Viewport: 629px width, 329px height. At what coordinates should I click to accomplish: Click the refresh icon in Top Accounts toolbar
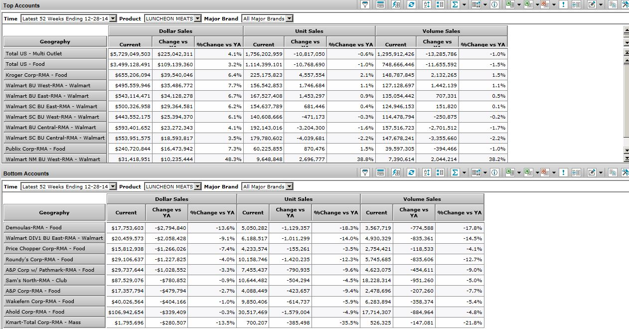coord(411,4)
